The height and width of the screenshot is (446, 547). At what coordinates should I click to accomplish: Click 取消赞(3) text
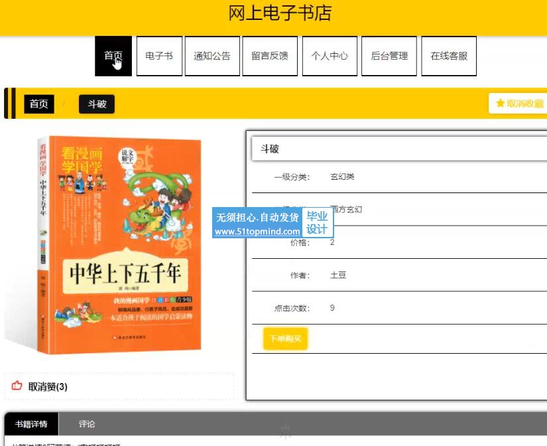[48, 387]
